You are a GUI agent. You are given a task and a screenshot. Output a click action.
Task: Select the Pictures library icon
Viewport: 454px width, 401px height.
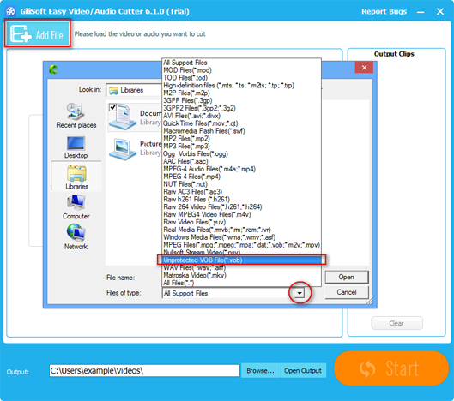(x=123, y=149)
